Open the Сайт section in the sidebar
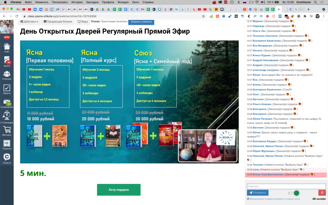This screenshot has width=328, height=205. (7, 48)
